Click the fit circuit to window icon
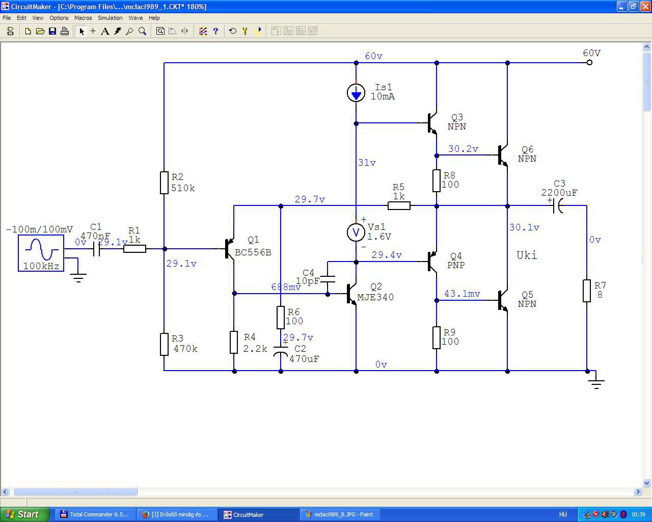 (x=160, y=31)
